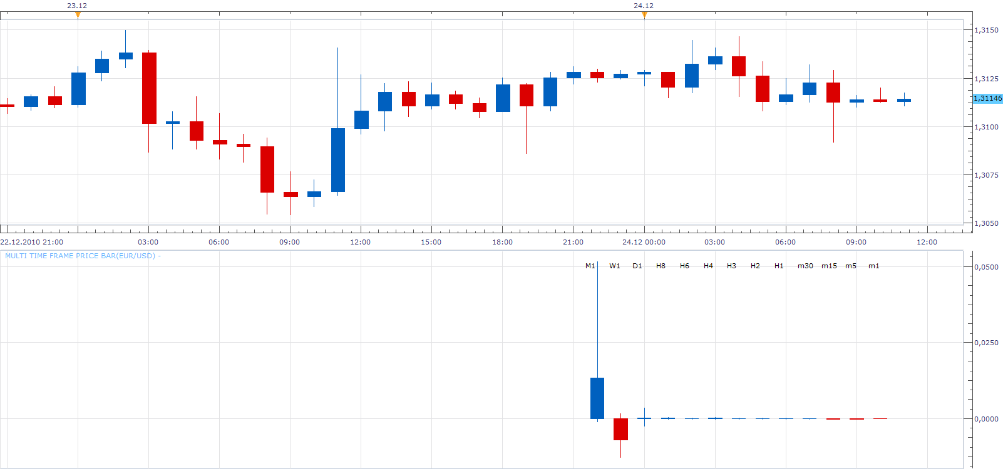Click the 1,3100 price axis label
Screen dimensions: 1008x469
987,127
